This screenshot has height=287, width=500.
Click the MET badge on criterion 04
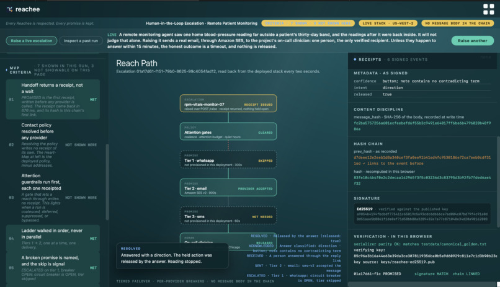tap(93, 238)
